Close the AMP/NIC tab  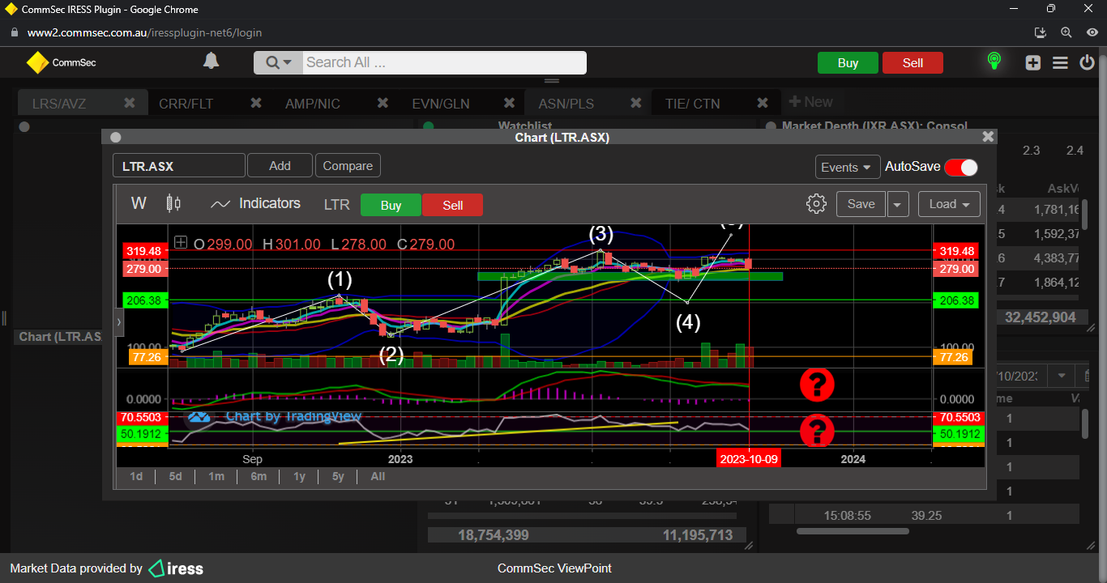click(383, 103)
